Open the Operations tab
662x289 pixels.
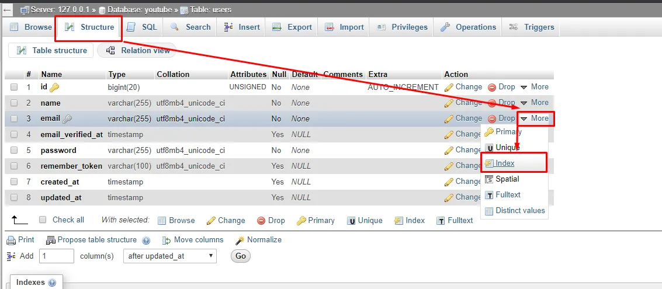[468, 27]
